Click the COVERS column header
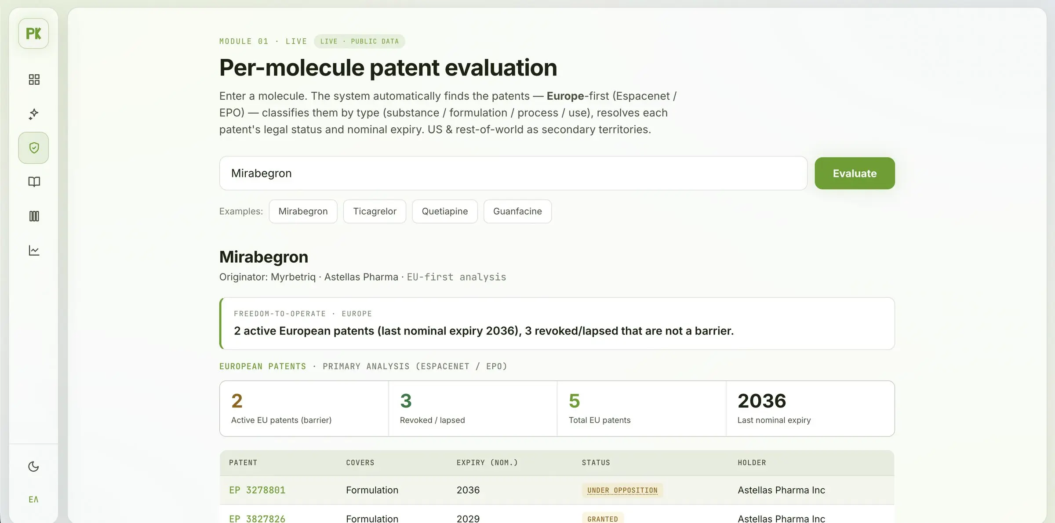The width and height of the screenshot is (1055, 523). (360, 463)
